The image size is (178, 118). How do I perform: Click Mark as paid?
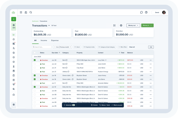pos(117,105)
